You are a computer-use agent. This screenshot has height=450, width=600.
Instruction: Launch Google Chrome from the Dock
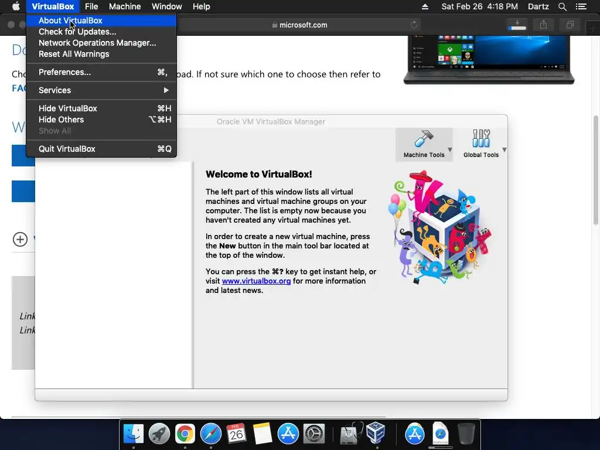(x=185, y=434)
